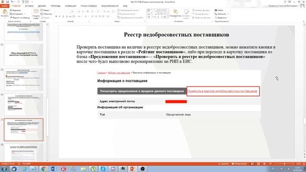Switch to the Animation (Анимация) tab
Screen dimensions: 306x172
[x=70, y=6]
